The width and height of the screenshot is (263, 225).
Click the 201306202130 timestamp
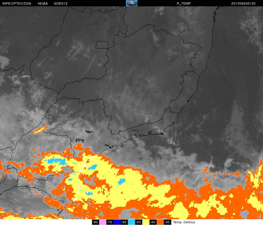coord(243,3)
